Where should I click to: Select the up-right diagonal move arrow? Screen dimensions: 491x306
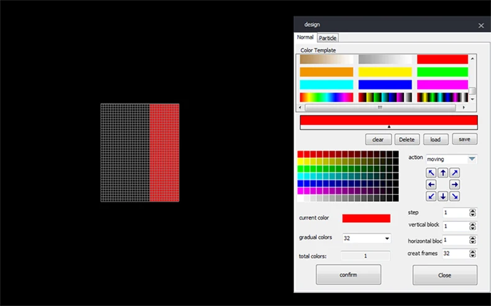tap(455, 173)
